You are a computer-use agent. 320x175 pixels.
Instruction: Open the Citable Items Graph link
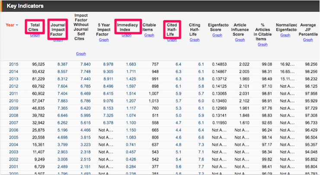point(149,35)
